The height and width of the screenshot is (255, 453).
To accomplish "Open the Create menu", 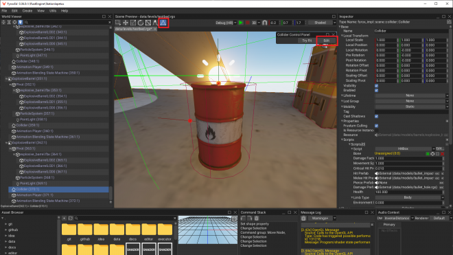I will 27,11.
